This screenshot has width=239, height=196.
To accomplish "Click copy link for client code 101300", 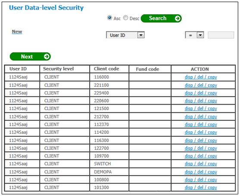I will point(212,187).
